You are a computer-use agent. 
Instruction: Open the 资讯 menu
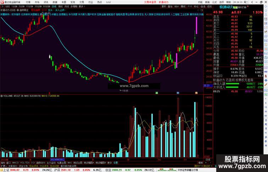click(x=46, y=2)
